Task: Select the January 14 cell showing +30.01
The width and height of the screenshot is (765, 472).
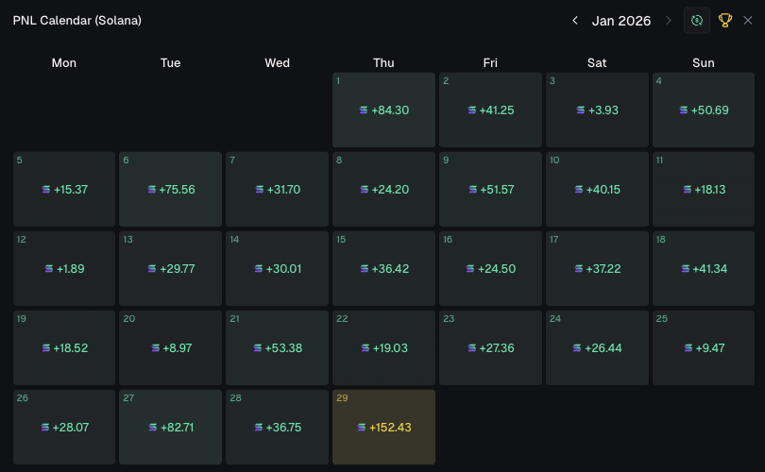Action: [x=277, y=268]
